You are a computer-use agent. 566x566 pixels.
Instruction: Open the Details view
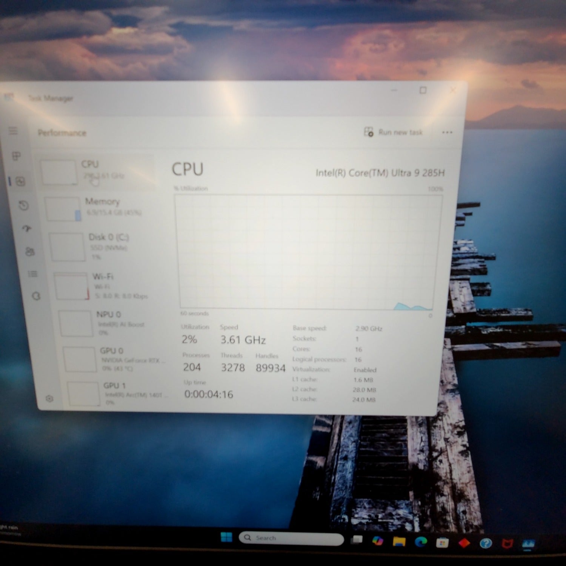pyautogui.click(x=33, y=274)
